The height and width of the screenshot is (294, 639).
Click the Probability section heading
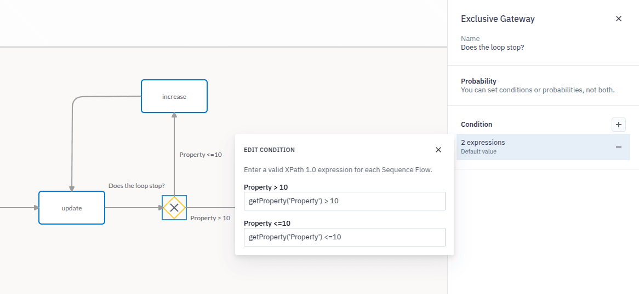tap(478, 81)
